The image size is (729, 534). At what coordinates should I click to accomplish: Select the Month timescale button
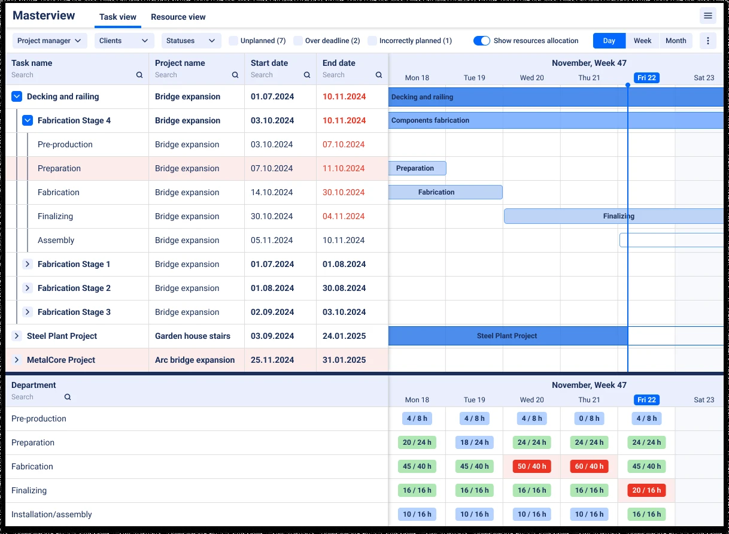(x=676, y=41)
